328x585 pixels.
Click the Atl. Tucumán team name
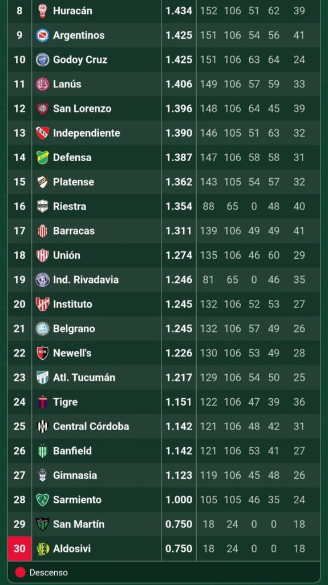tap(84, 377)
